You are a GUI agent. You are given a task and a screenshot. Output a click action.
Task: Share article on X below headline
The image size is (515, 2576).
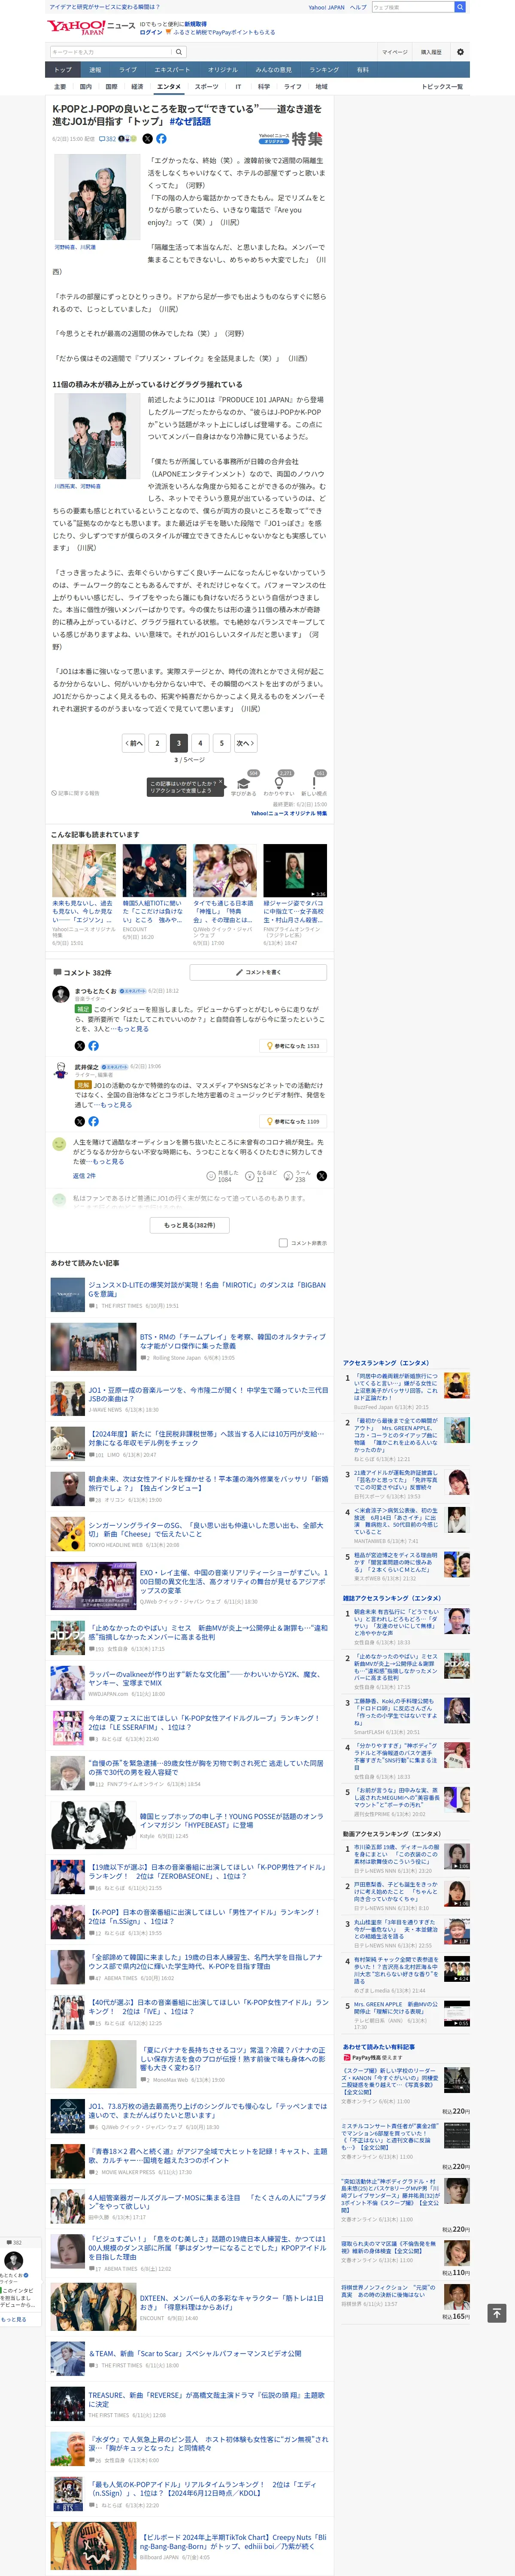pos(148,139)
